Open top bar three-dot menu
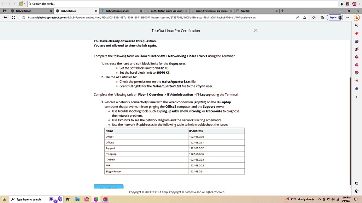 coord(359,4)
